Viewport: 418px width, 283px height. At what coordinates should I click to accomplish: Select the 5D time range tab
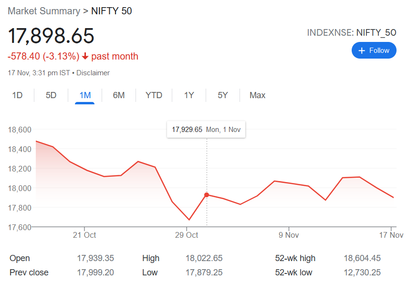click(51, 95)
